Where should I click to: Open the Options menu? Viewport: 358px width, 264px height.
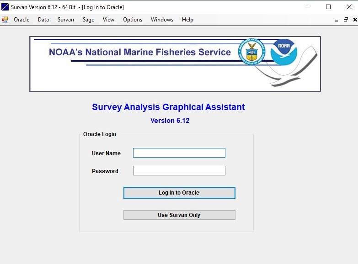[x=133, y=20]
